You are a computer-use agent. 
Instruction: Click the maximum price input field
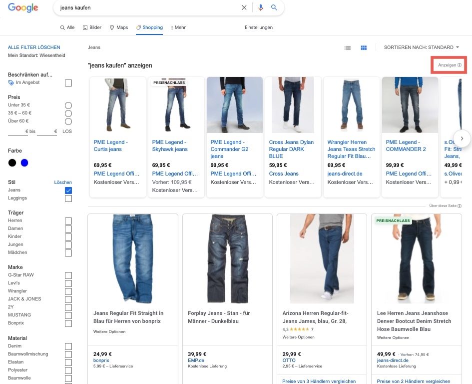pyautogui.click(x=47, y=131)
